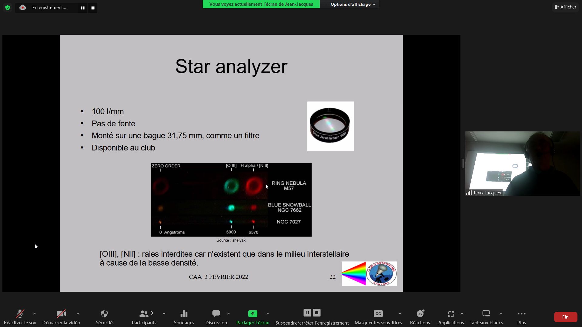Click slide page number 22
Image resolution: width=582 pixels, height=327 pixels.
click(333, 277)
